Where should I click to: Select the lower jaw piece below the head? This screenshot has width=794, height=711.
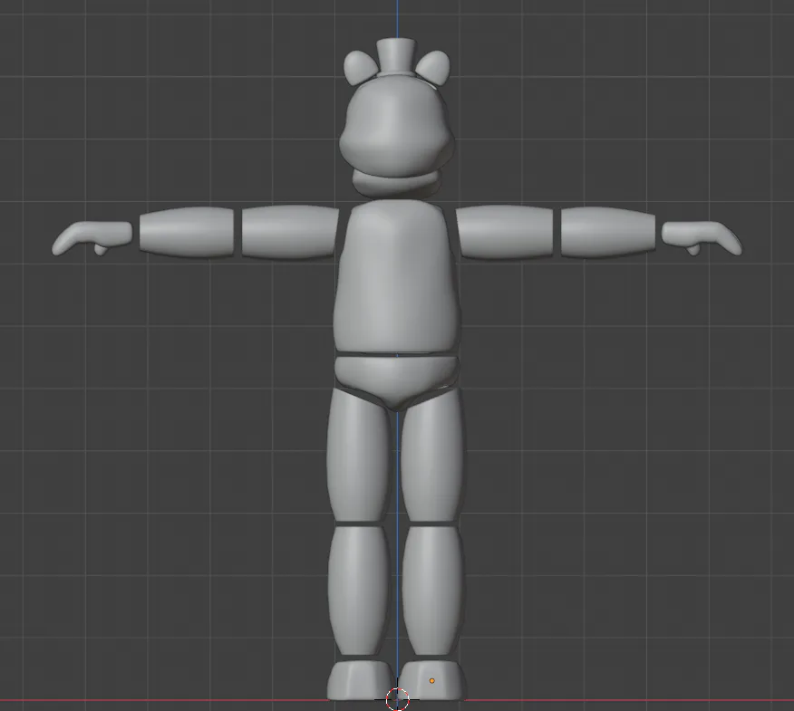point(396,183)
